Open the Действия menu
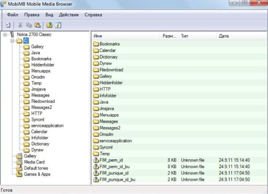268x194 pixels. click(68, 15)
